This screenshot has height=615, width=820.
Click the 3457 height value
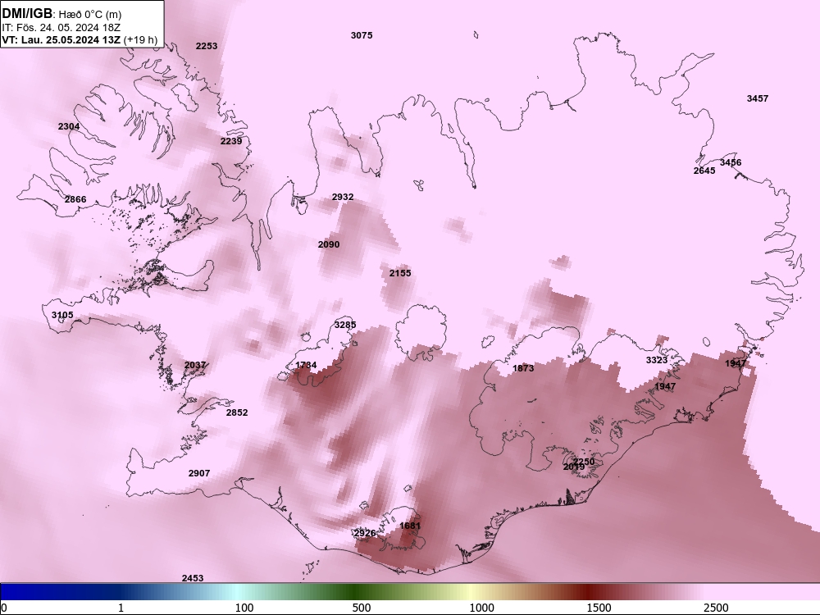(757, 98)
